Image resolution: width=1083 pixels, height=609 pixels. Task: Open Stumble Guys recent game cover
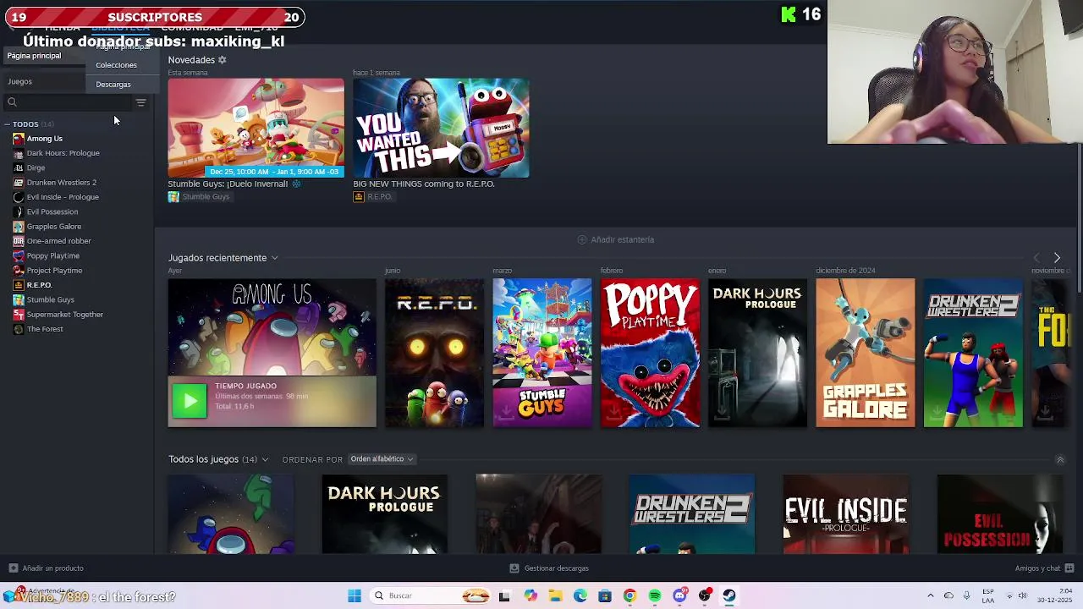pos(542,353)
